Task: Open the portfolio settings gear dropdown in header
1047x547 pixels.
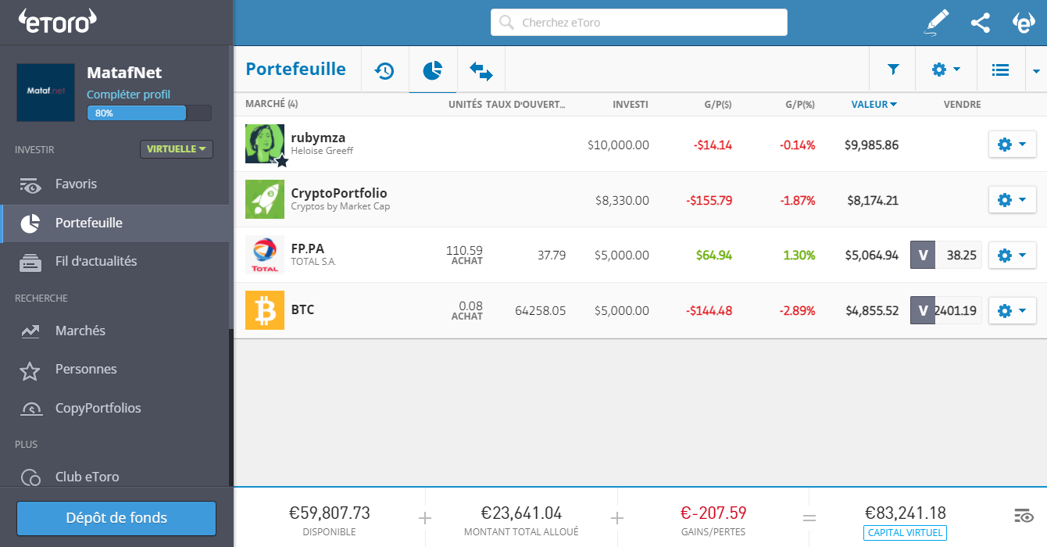Action: click(x=945, y=70)
